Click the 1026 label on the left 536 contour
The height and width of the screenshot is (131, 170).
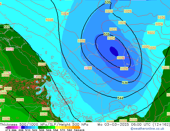[x=82, y=41]
